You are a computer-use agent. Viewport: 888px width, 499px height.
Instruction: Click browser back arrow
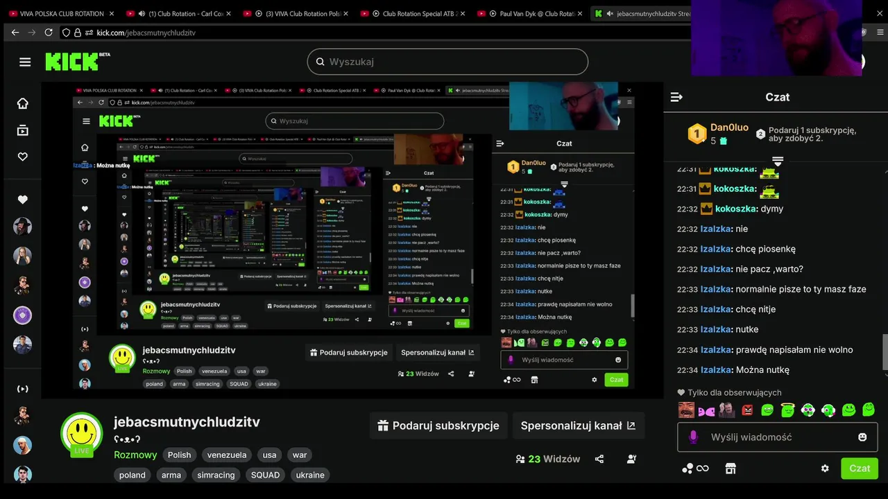click(15, 33)
